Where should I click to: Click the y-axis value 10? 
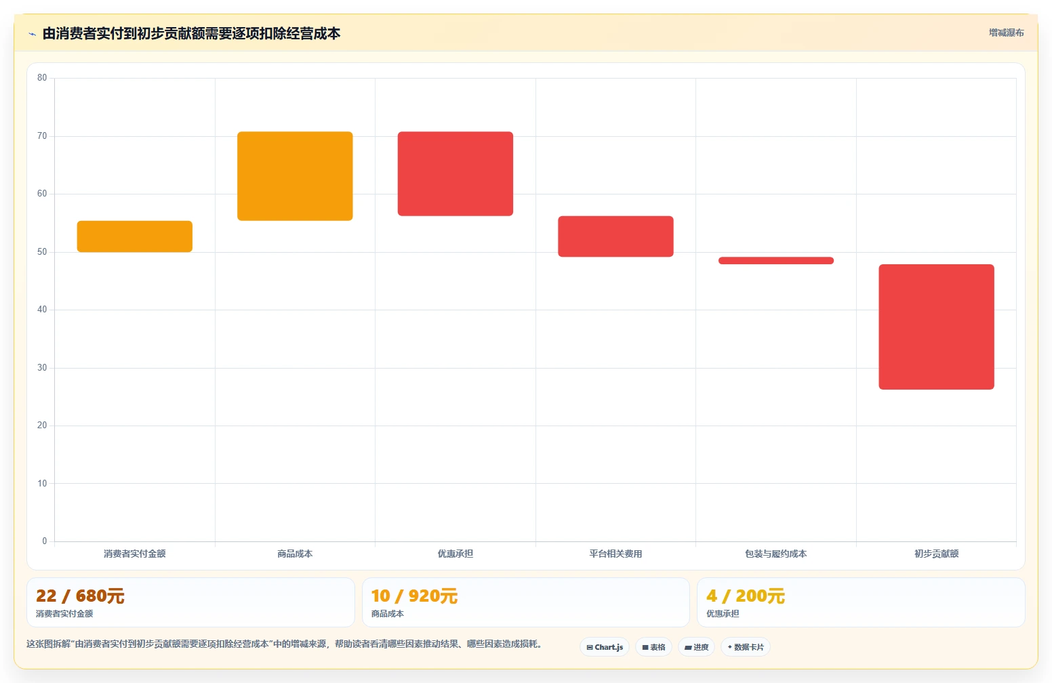[x=42, y=484]
